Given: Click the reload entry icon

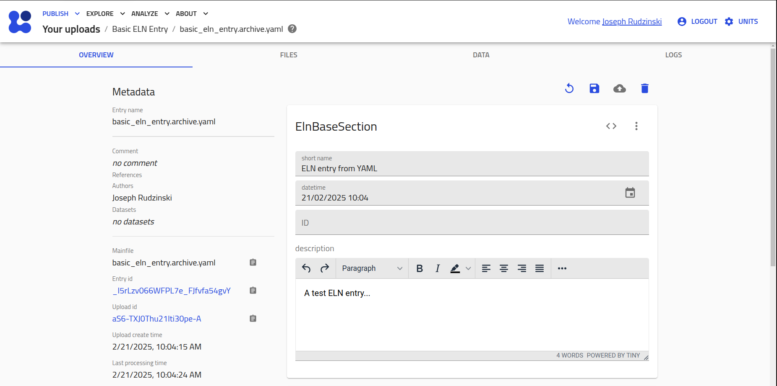Looking at the screenshot, I should 569,88.
